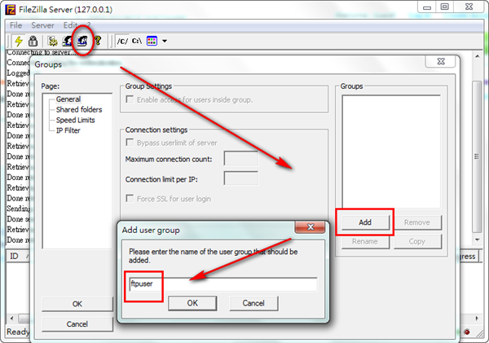Select Shared folders page

[x=79, y=109]
